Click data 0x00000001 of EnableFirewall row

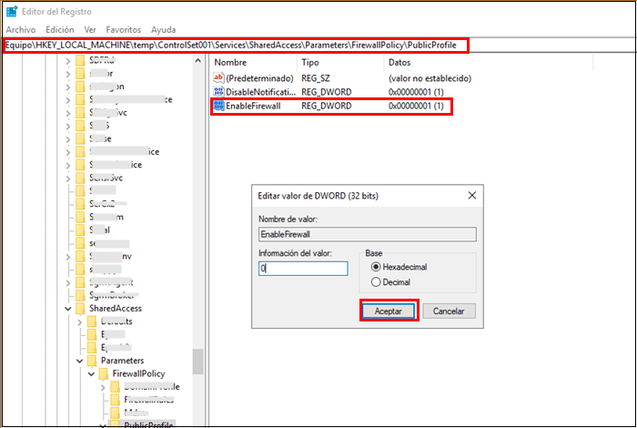click(416, 106)
